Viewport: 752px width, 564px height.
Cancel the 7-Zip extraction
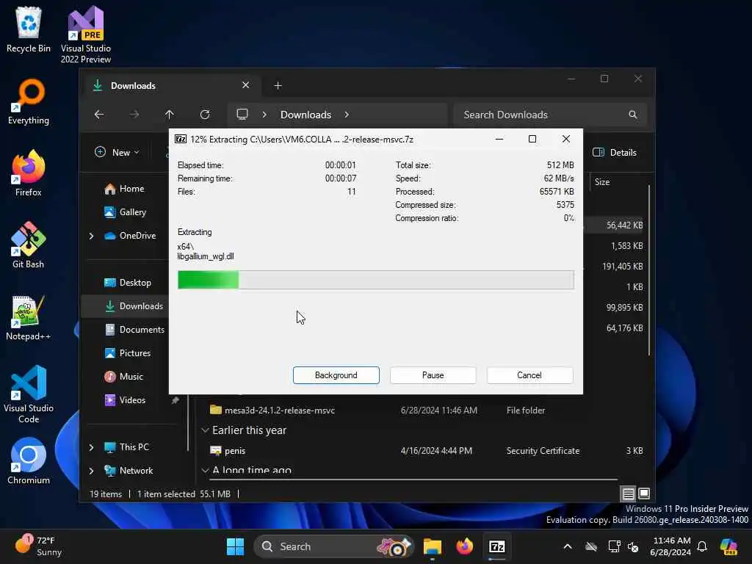tap(529, 375)
